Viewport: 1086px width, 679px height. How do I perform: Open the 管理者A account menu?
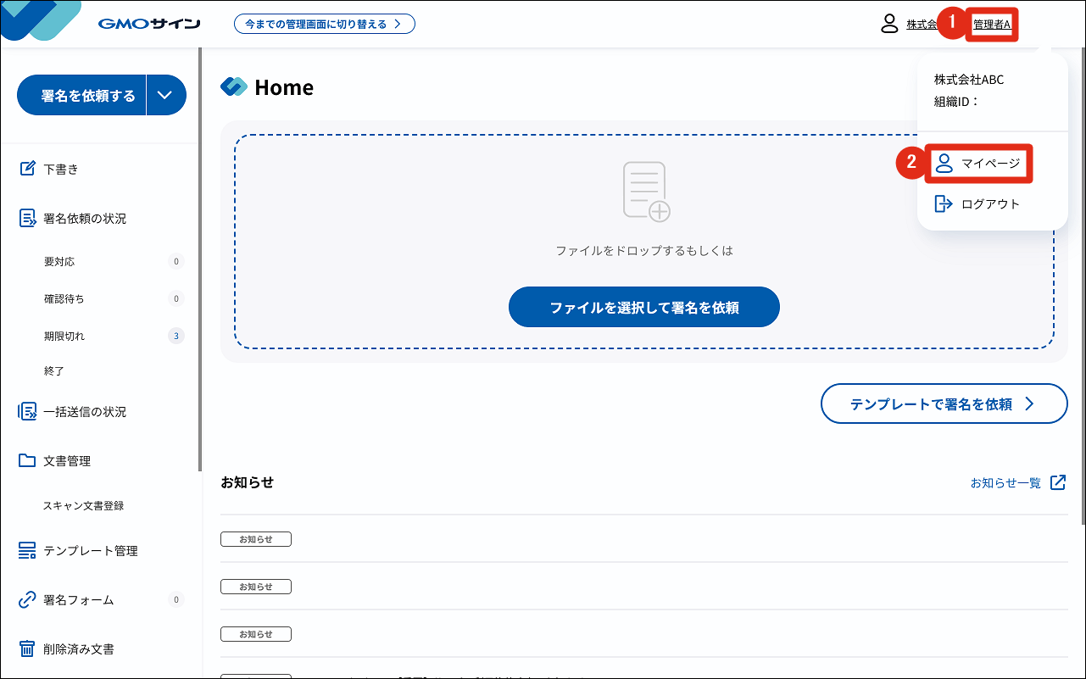(x=991, y=25)
